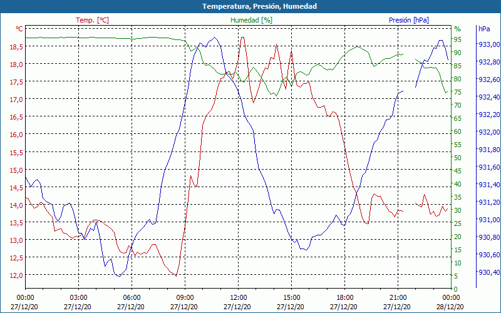The height and width of the screenshot is (313, 501).
Task: Click the '85' humidity axis value
Action: [458, 66]
